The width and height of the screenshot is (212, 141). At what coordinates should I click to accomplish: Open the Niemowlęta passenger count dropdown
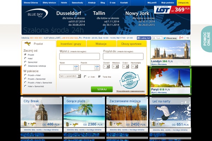point(135,66)
